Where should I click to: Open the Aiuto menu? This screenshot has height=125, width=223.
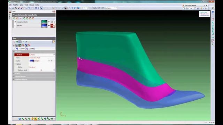[37, 5]
